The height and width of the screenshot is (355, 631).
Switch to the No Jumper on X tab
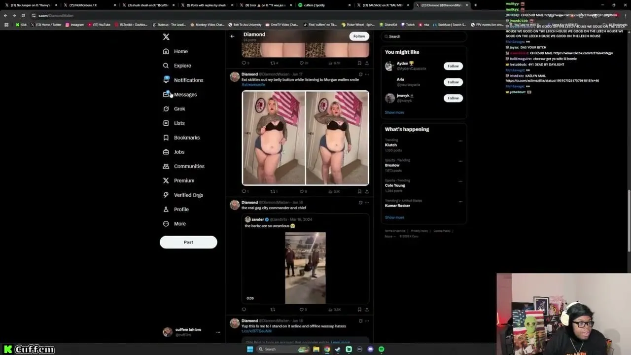point(31,5)
